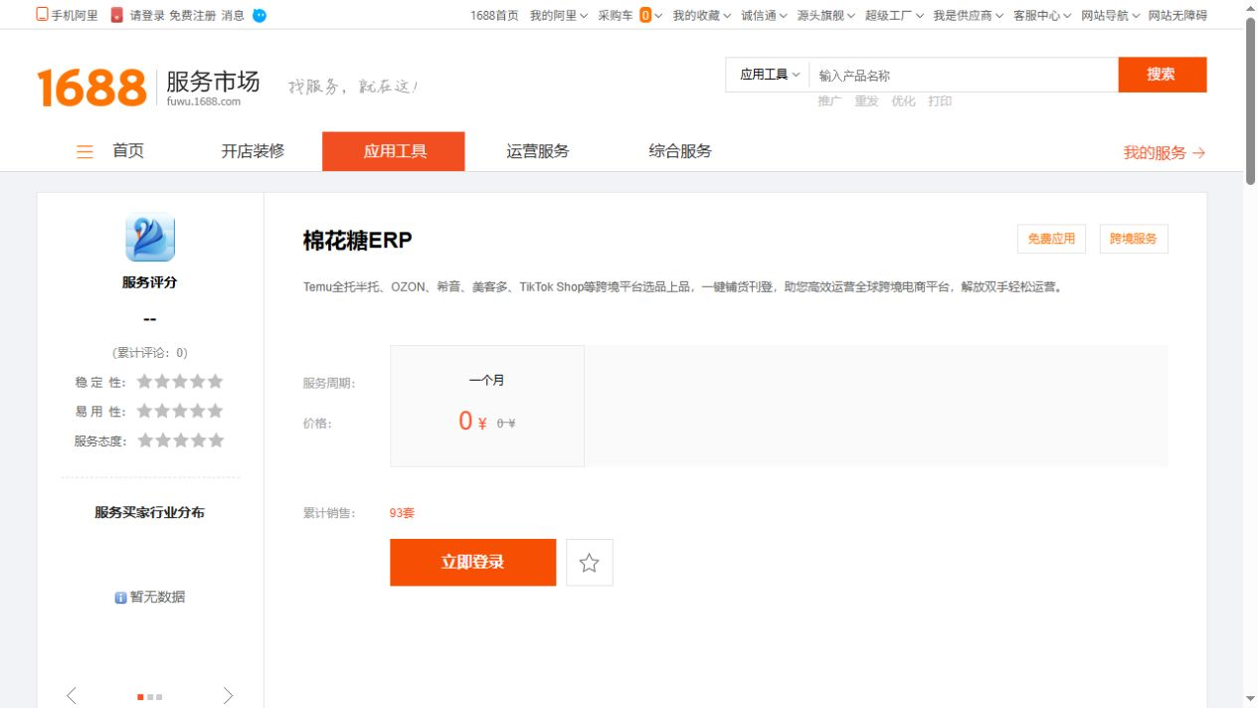This screenshot has height=708, width=1258.
Task: Focus the 输入产品名称 search field
Action: pos(964,75)
